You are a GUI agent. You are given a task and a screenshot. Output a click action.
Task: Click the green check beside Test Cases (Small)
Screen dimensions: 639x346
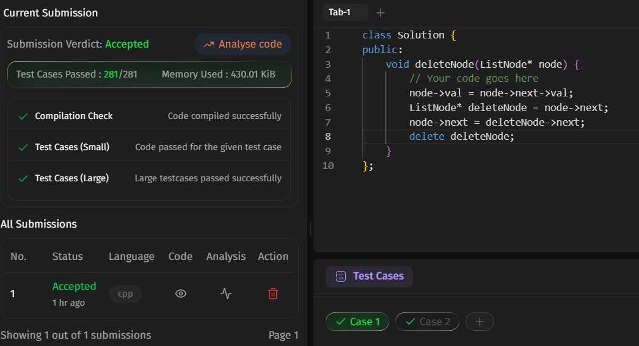coord(23,147)
